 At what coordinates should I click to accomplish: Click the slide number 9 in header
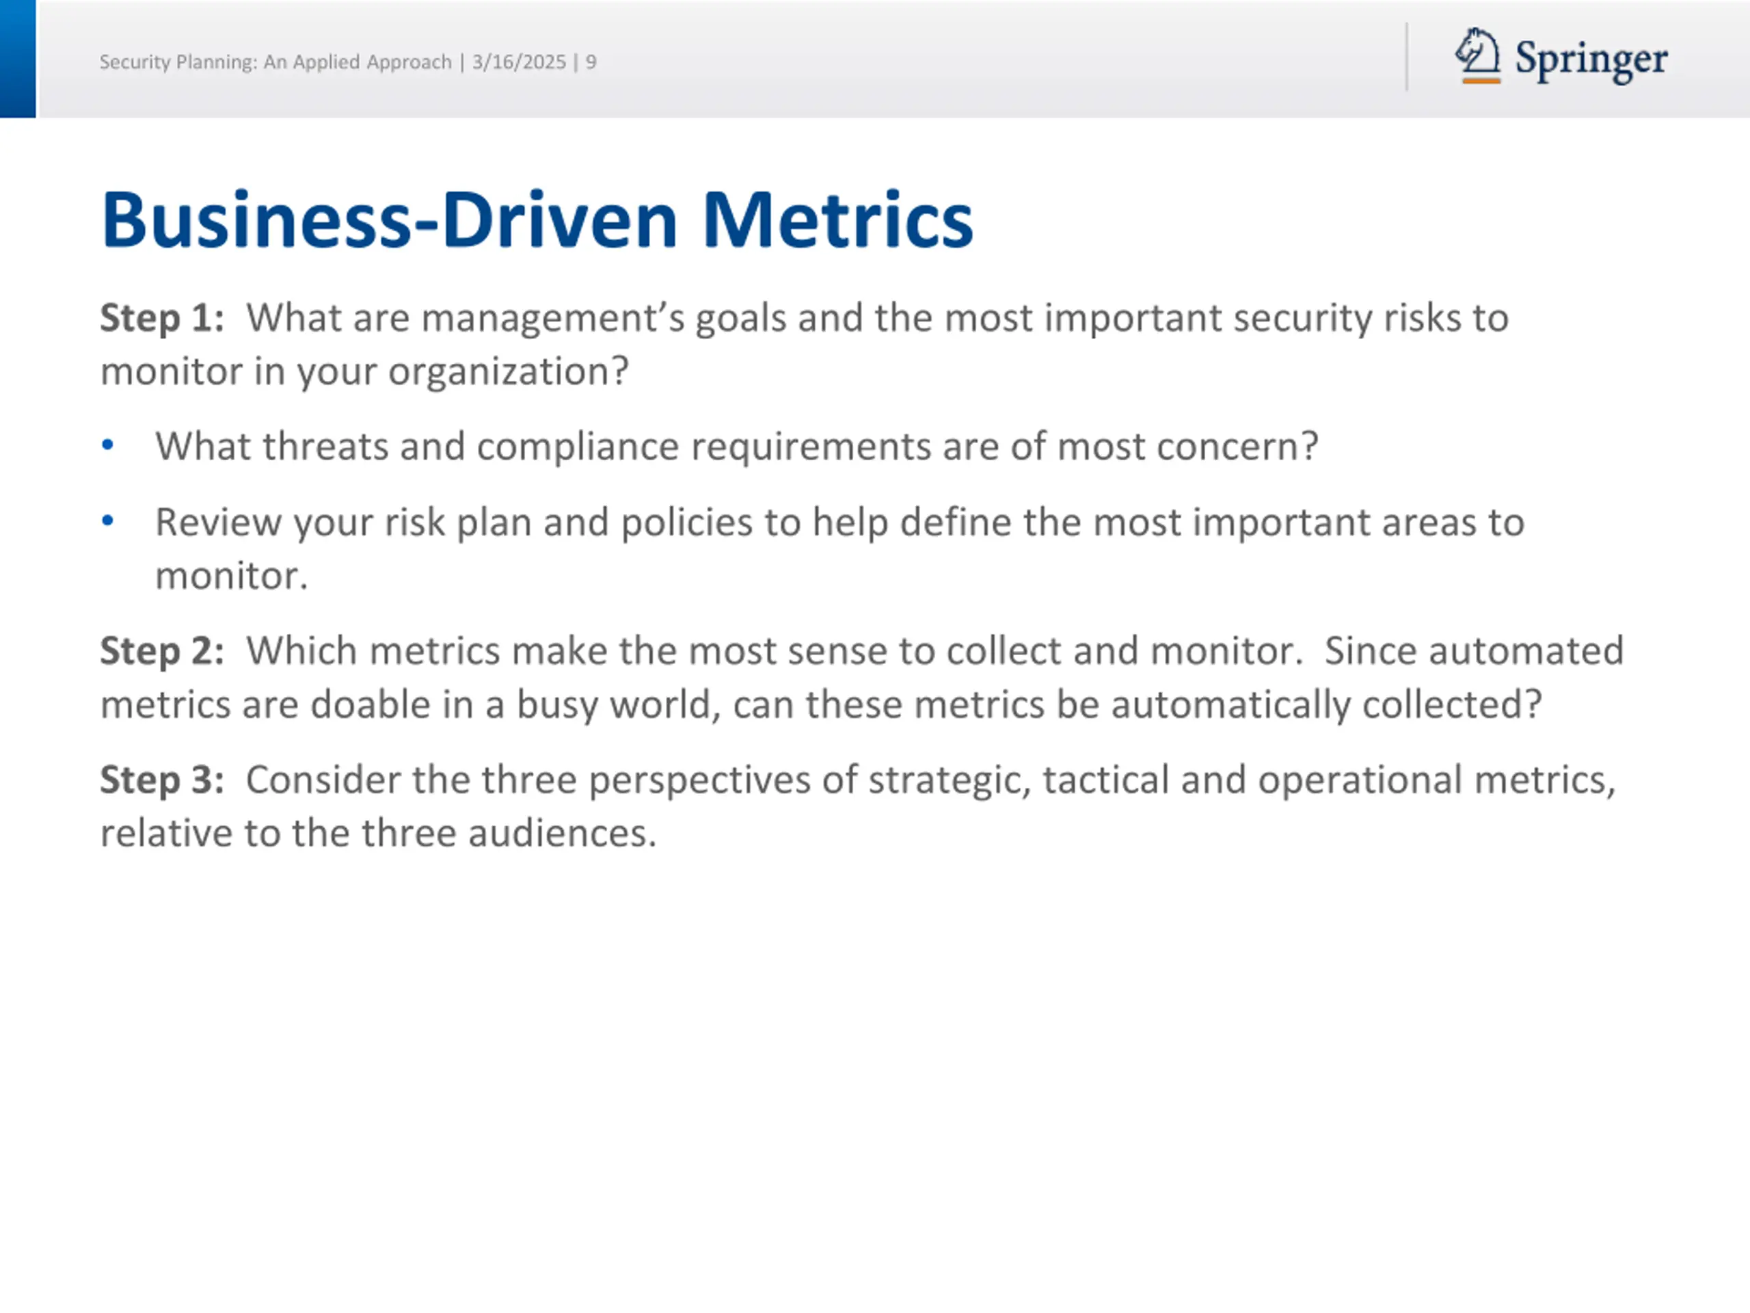(591, 62)
